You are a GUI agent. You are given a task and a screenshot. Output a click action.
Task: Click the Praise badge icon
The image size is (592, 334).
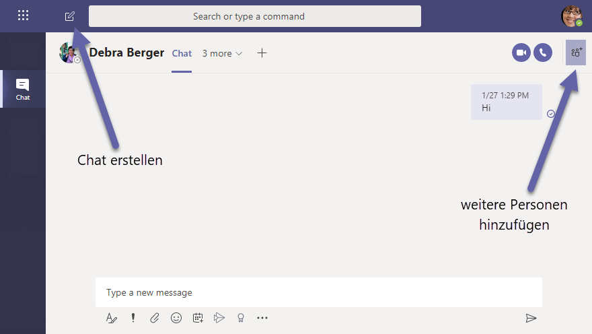240,318
